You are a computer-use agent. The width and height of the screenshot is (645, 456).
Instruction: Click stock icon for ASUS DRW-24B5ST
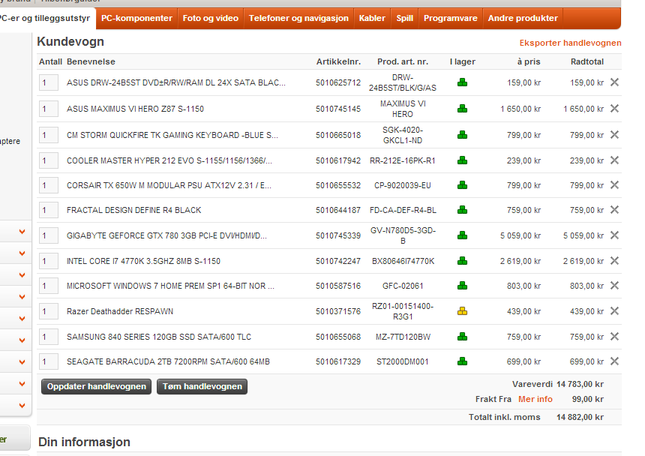tap(462, 82)
